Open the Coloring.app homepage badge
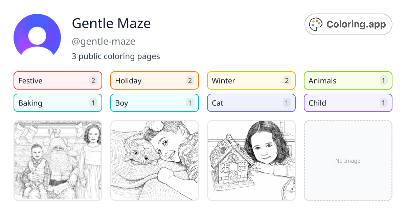Viewport: 406px width, 213px height. (x=348, y=24)
